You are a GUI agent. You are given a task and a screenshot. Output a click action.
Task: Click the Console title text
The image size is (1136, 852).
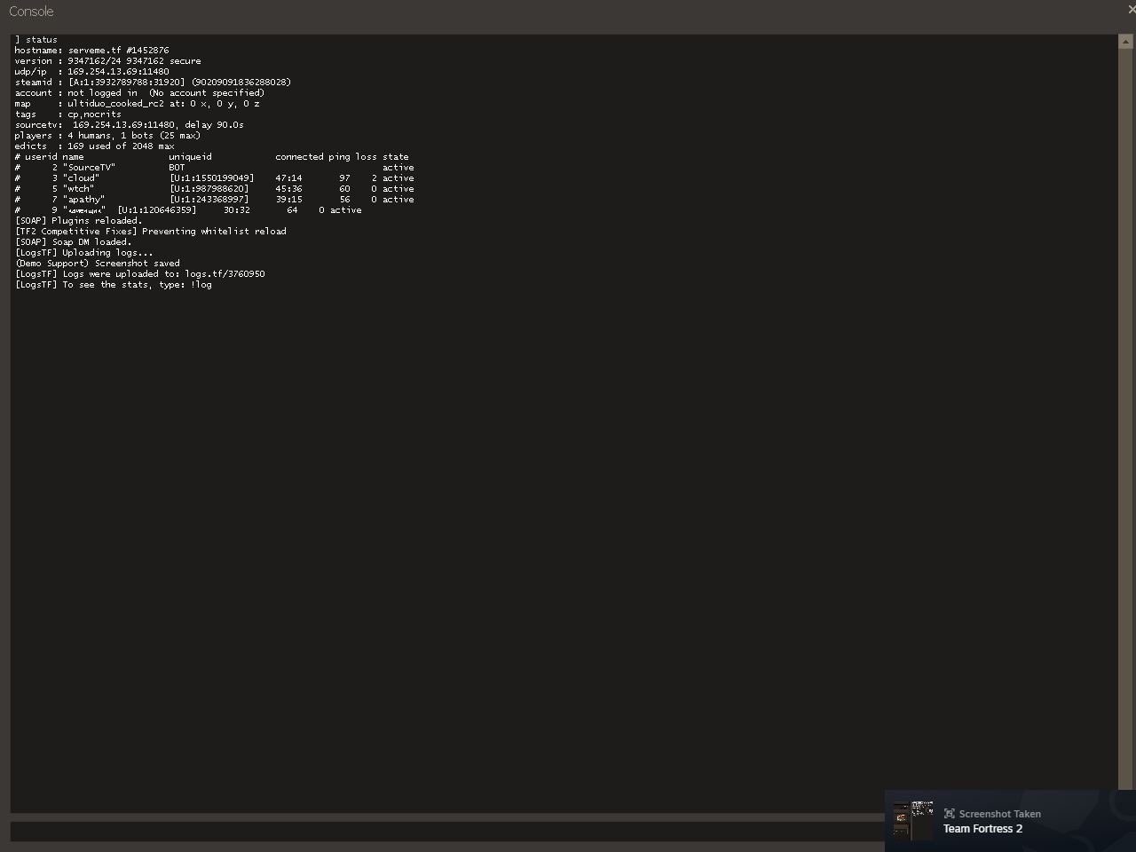[x=31, y=12]
